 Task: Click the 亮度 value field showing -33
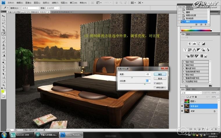pyautogui.click(x=147, y=74)
